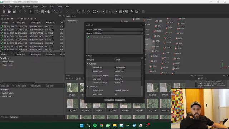
Task: Collapse the Advanced settings group
Action: click(88, 87)
